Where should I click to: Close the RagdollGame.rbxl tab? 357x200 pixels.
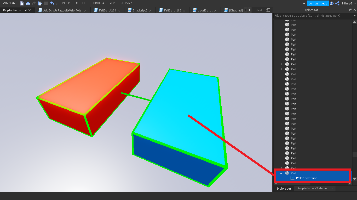[x=30, y=10]
